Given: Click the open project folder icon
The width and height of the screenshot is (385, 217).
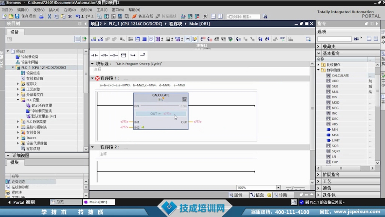Looking at the screenshot, I should (11, 16).
